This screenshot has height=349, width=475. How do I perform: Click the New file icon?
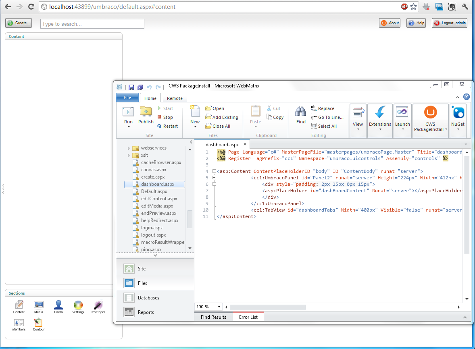pyautogui.click(x=195, y=111)
